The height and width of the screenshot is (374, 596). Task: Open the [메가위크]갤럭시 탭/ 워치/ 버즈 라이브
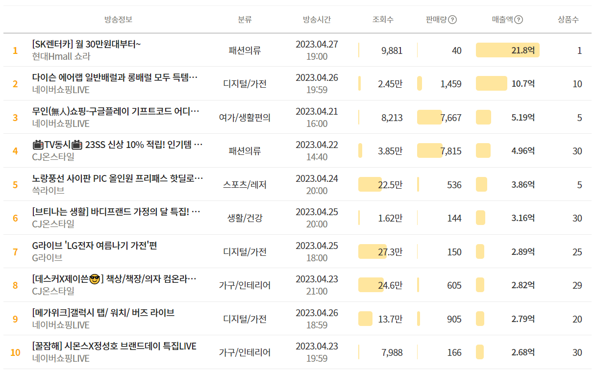pos(103,313)
